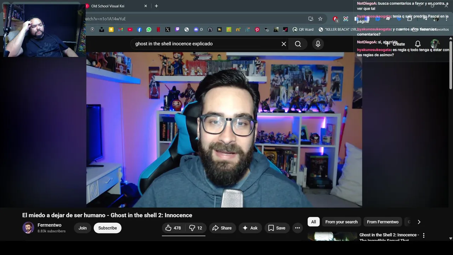Screen dimensions: 453x255
Task: Open the Discord bookmark labeled D
Action: point(198,30)
